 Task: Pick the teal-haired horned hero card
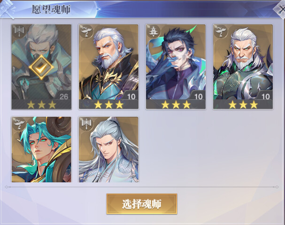[x=41, y=150]
